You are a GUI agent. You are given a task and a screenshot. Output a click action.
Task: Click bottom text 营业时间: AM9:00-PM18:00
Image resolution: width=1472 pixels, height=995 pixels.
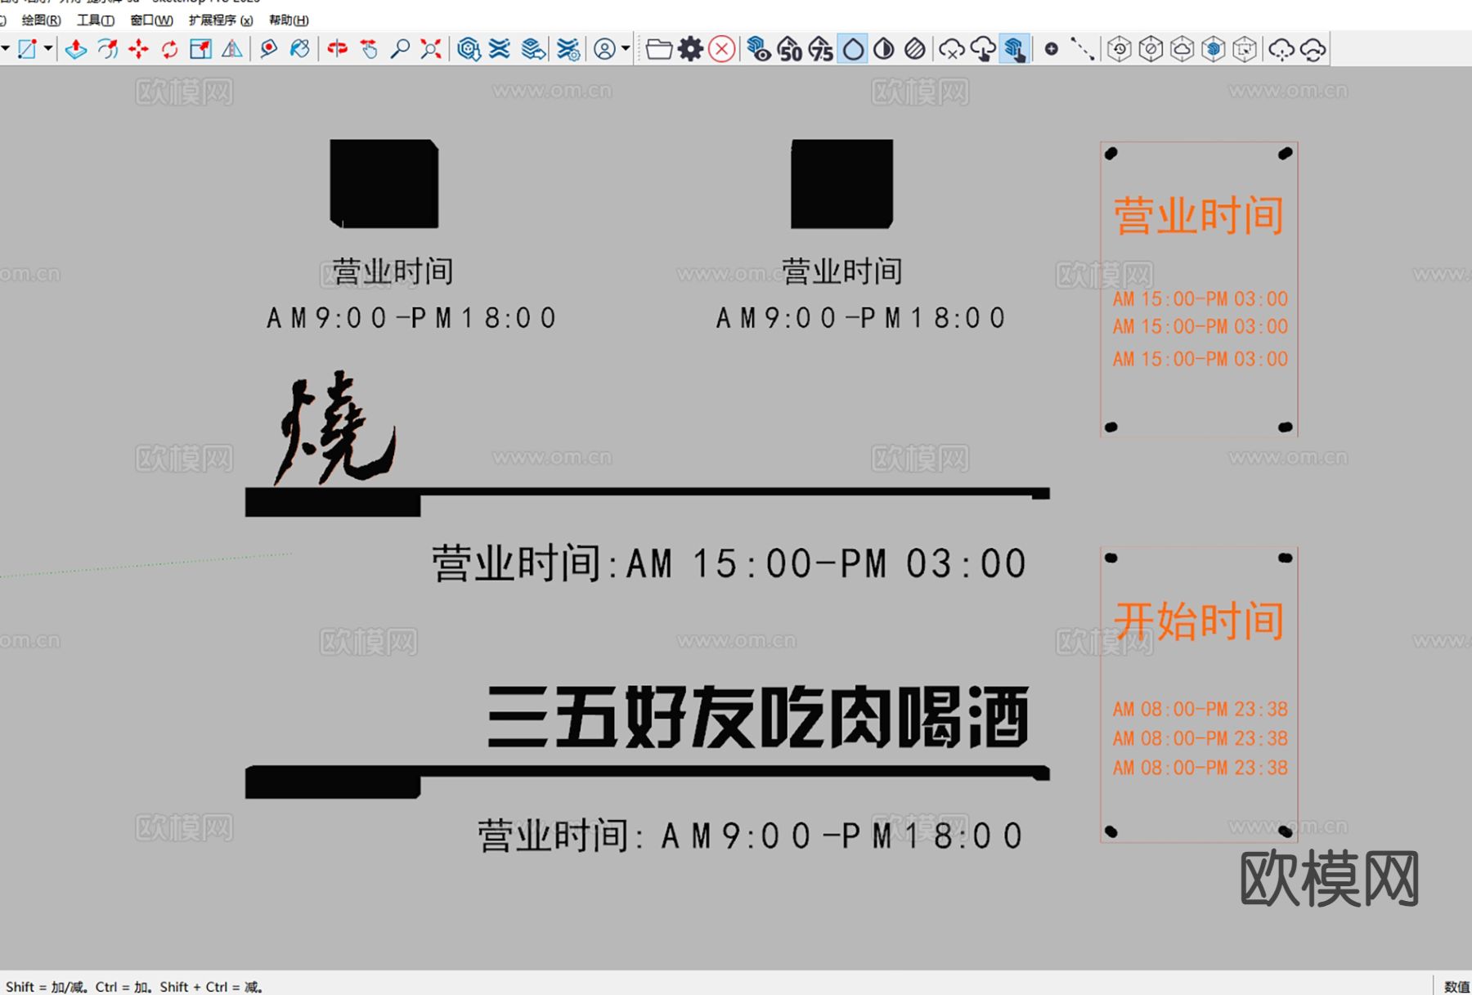click(x=751, y=836)
